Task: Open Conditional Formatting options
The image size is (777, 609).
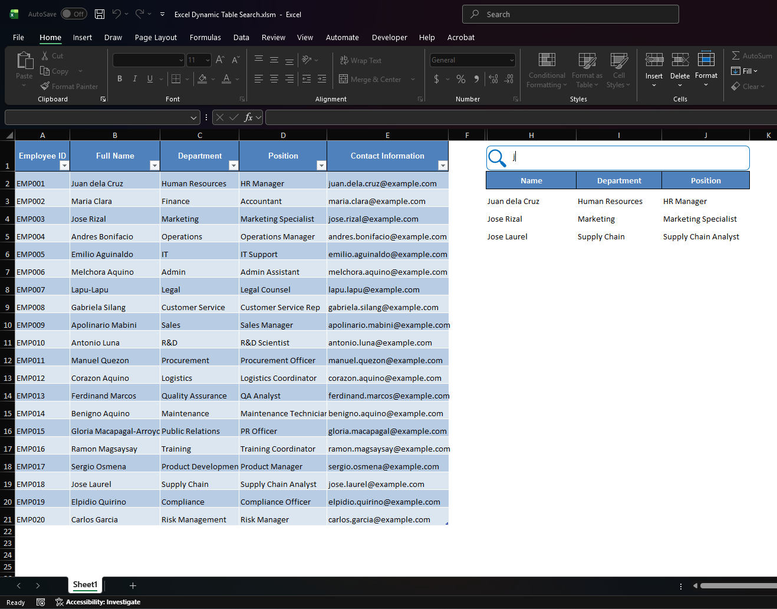Action: pyautogui.click(x=546, y=70)
